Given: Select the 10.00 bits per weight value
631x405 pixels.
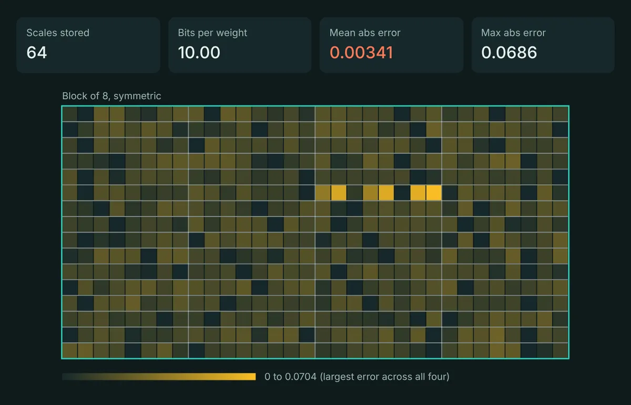Looking at the screenshot, I should [x=199, y=52].
